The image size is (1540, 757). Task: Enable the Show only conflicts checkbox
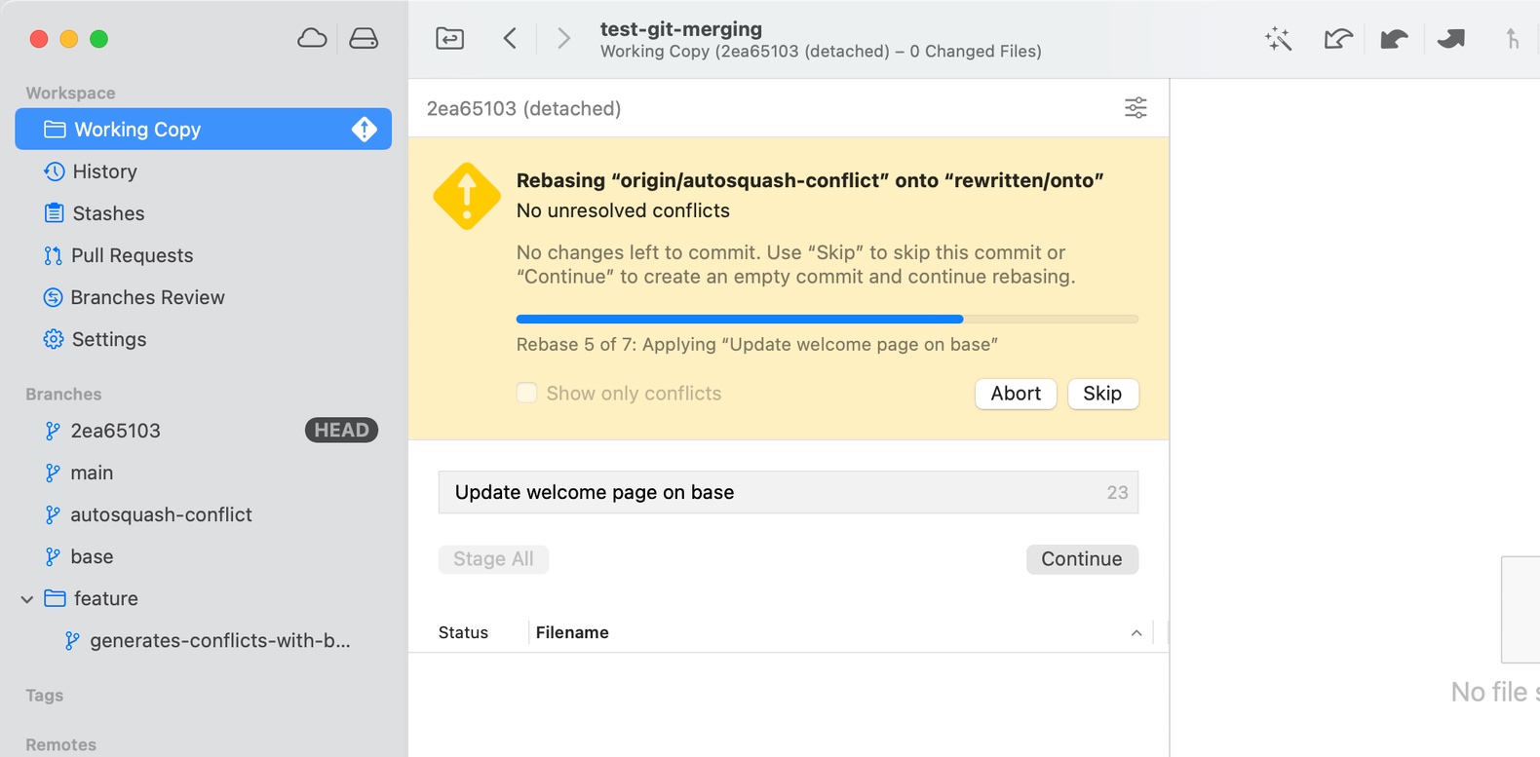click(526, 393)
